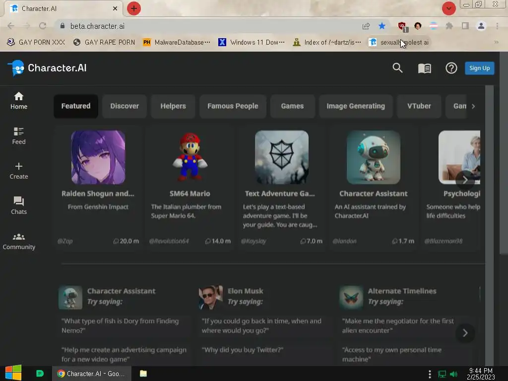Click the address bar URL field
The image size is (508, 381).
[207, 26]
